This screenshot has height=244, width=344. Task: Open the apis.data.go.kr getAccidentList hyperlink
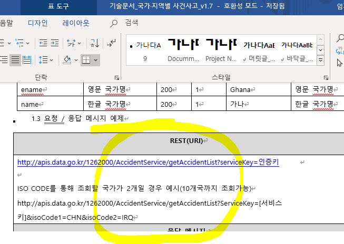pos(148,162)
